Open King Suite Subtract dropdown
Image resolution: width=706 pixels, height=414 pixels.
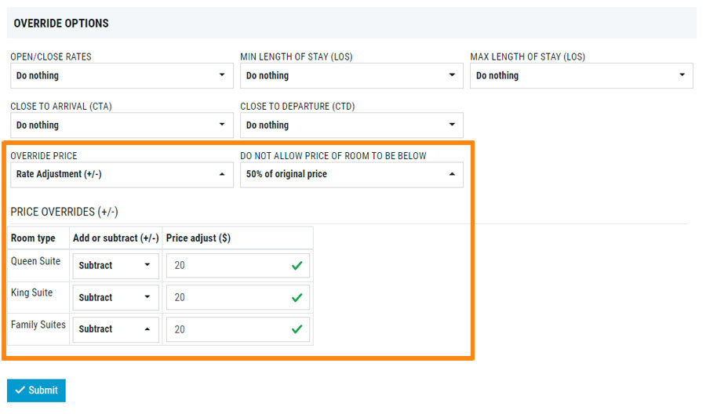(x=115, y=298)
